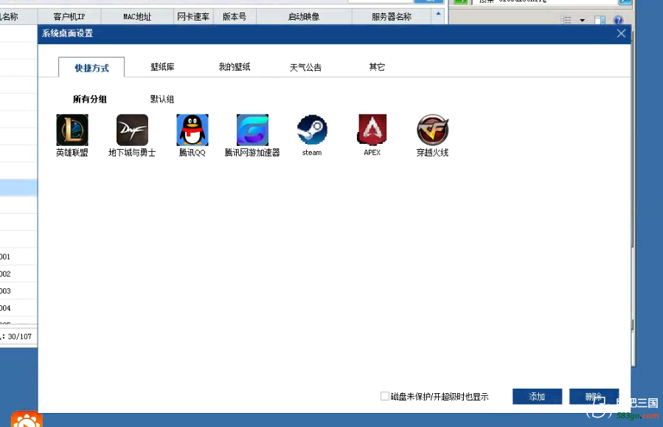This screenshot has height=427, width=663.
Task: Click the blue help question-mark icon
Action: [618, 20]
